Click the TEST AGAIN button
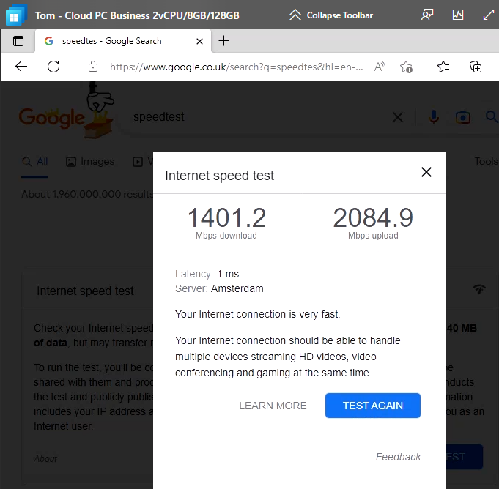The width and height of the screenshot is (499, 489). click(x=373, y=406)
